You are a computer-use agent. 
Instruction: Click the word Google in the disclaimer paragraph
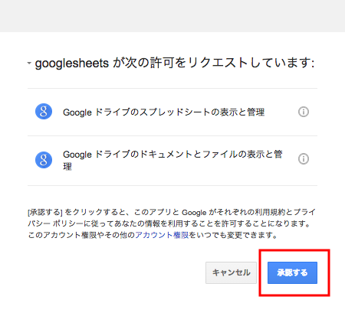pyautogui.click(x=194, y=212)
